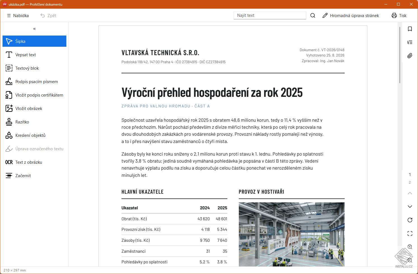418x274 pixels.
Task: Switch to fullscreen view
Action: pos(410,233)
